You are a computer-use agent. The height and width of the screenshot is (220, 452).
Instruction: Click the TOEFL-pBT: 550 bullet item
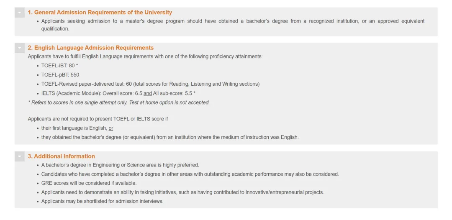tap(60, 75)
